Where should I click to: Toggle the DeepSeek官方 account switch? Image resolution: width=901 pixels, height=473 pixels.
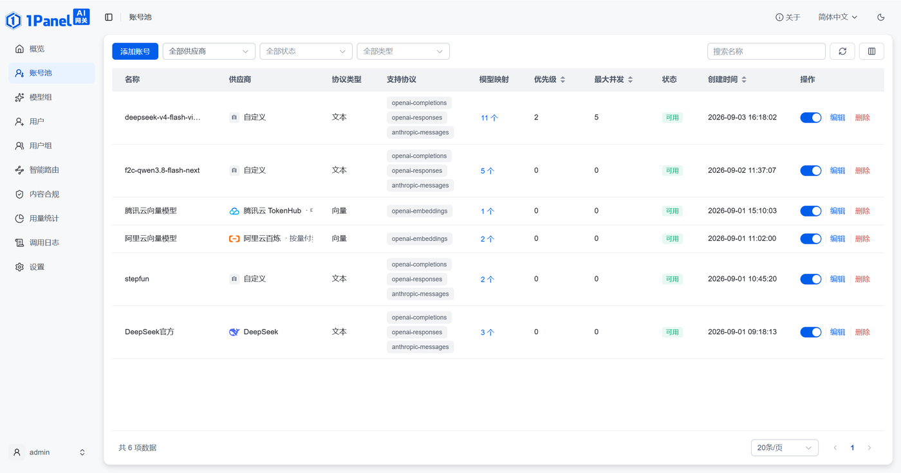pyautogui.click(x=811, y=332)
